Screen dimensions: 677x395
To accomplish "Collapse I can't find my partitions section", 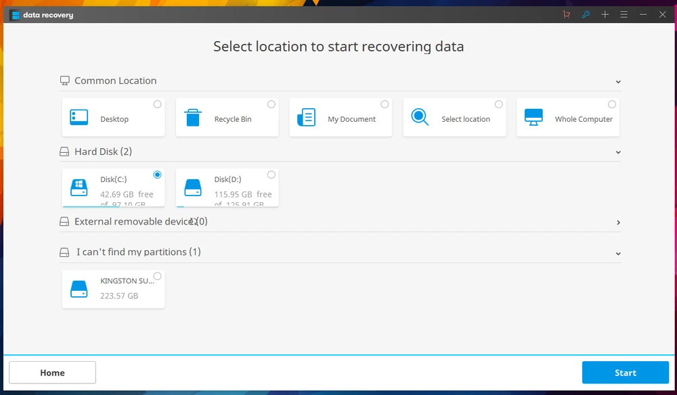I will click(x=618, y=254).
